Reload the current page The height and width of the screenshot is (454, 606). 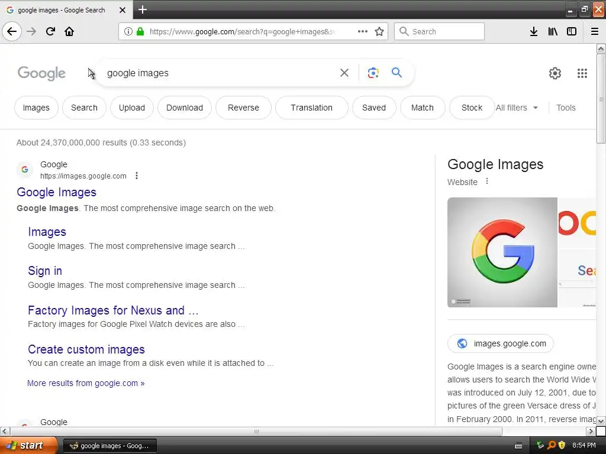[x=51, y=31]
